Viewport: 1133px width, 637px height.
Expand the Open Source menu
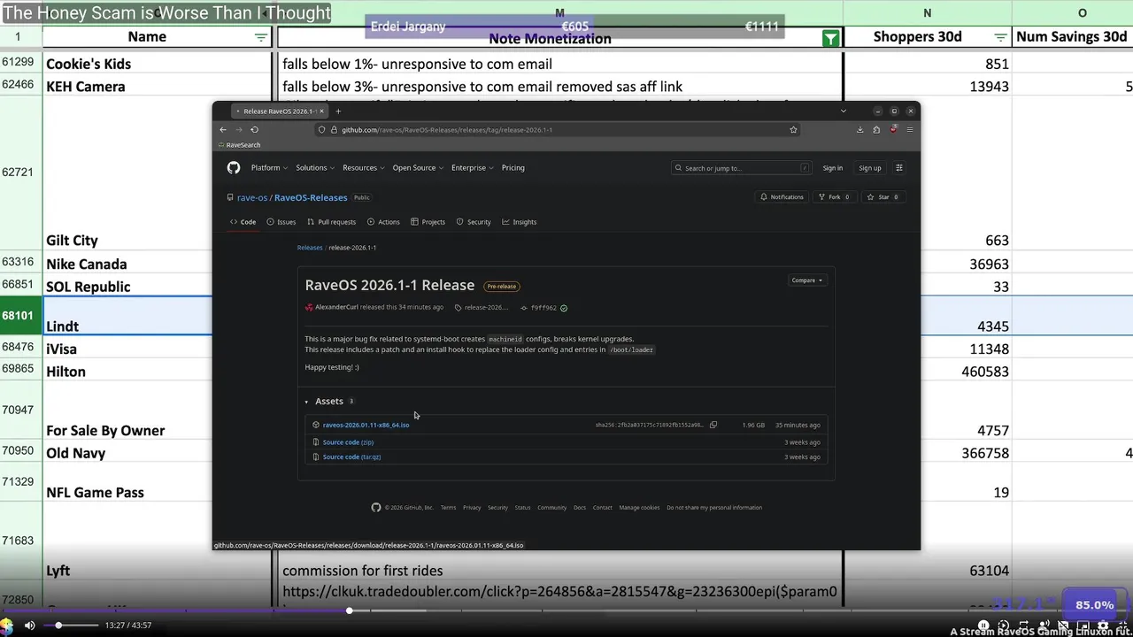pos(417,167)
